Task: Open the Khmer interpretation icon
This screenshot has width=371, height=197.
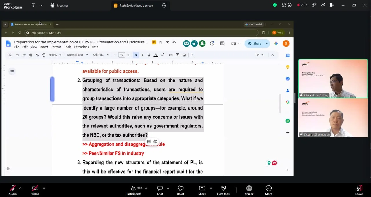Action: pos(249,190)
